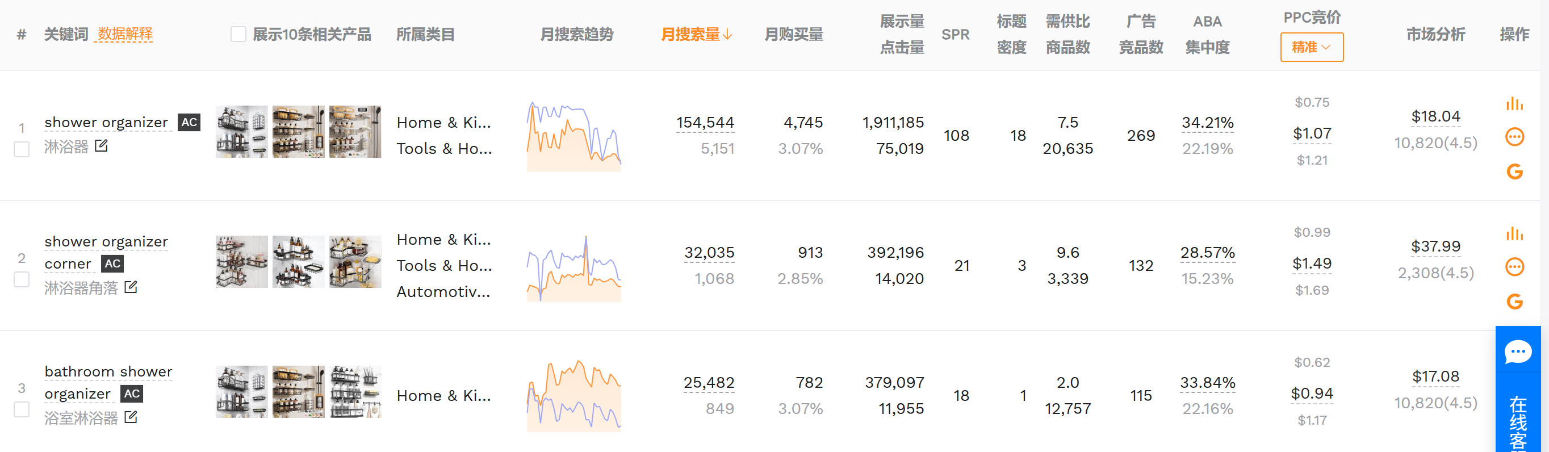Click bar chart icon for shower organizer corner
The width and height of the screenshot is (1549, 452).
point(1514,234)
